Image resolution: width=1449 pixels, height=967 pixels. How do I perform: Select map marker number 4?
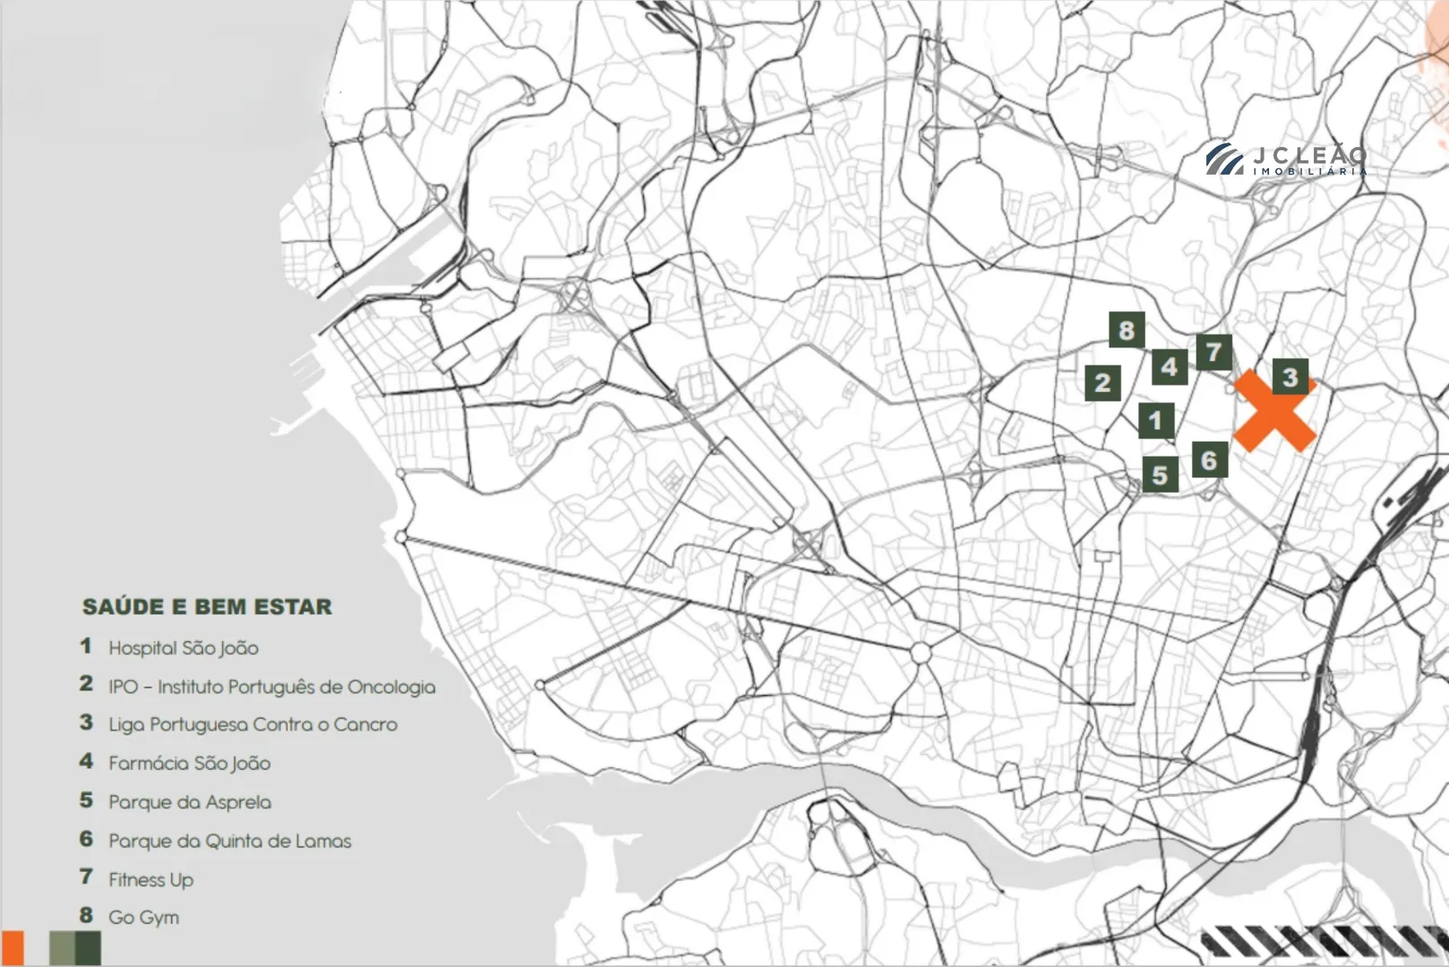1169,366
